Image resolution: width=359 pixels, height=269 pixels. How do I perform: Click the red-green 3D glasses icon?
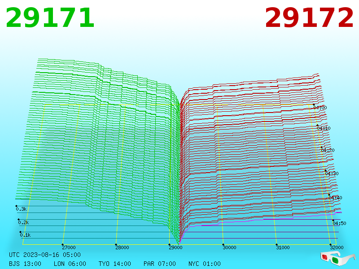point(338,258)
